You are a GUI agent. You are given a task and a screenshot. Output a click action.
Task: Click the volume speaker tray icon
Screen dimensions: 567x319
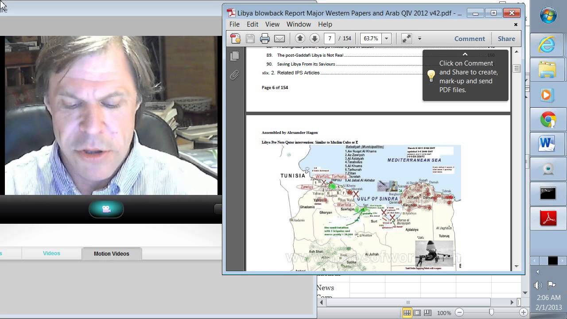point(538,285)
